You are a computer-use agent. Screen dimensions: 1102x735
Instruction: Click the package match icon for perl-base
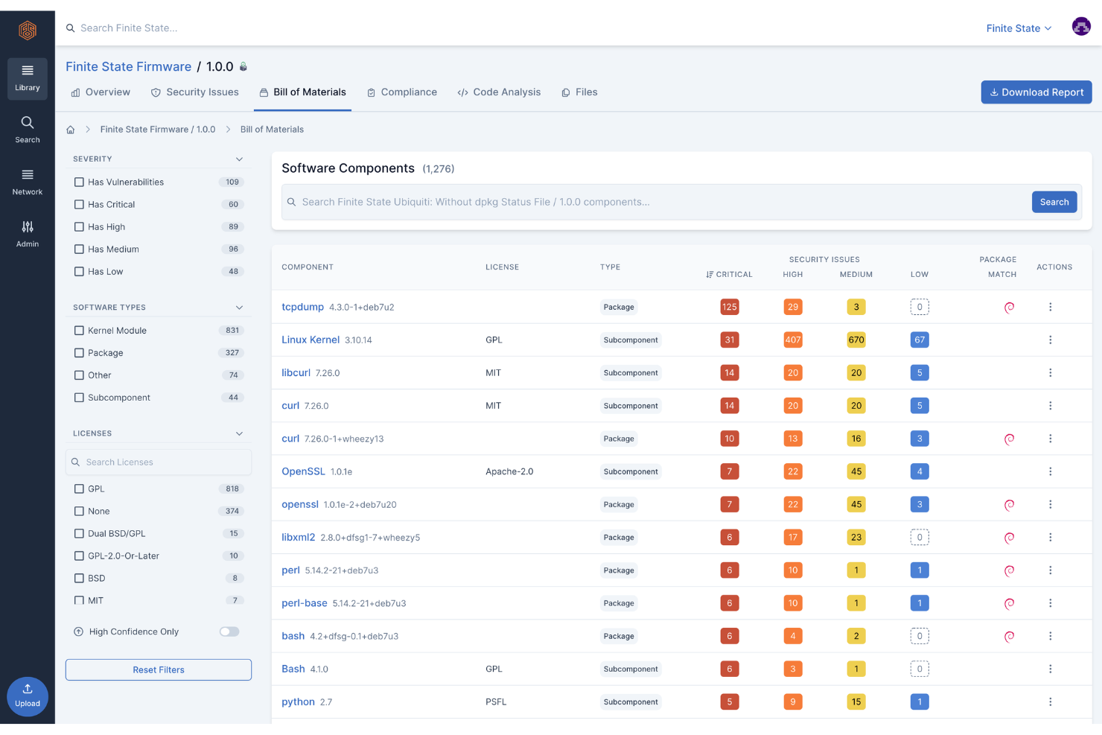[x=1009, y=603]
